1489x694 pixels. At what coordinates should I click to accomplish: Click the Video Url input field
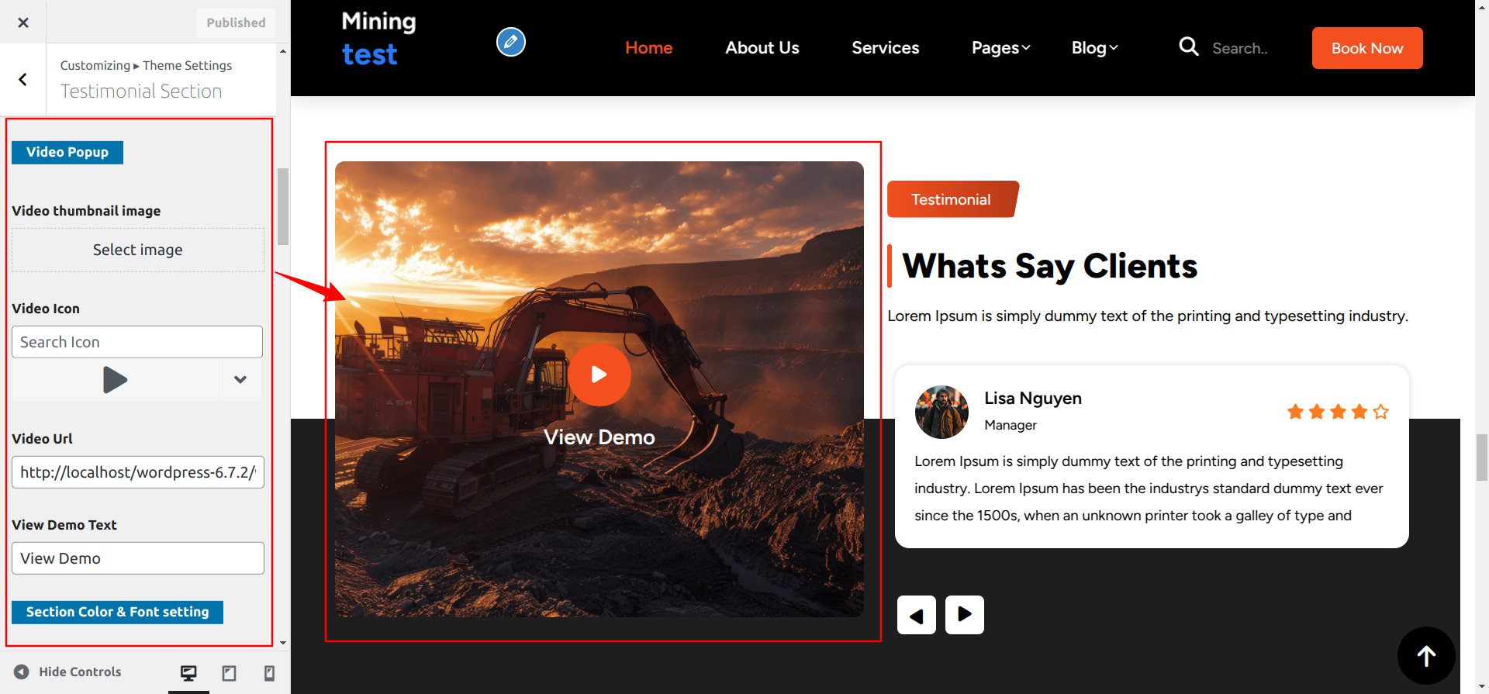138,472
